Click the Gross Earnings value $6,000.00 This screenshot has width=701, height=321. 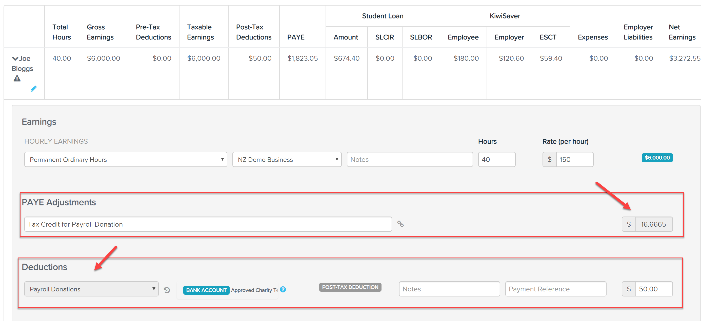(x=103, y=58)
